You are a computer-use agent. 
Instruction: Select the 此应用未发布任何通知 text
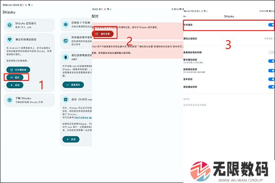(x=195, y=105)
